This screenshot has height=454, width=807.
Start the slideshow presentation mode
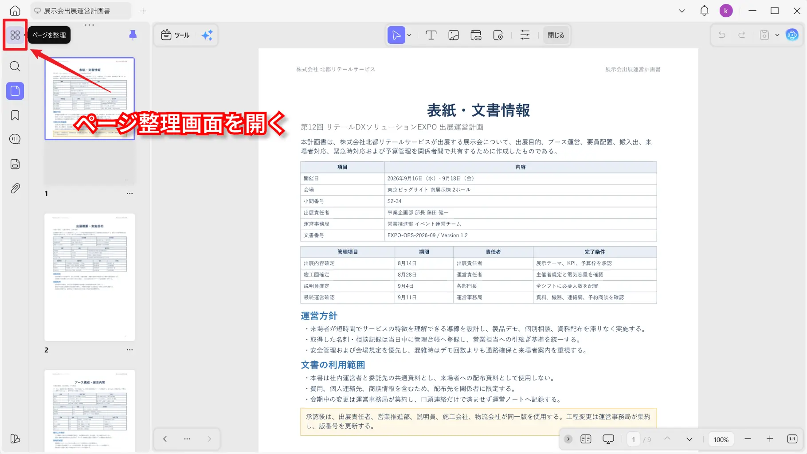(608, 439)
